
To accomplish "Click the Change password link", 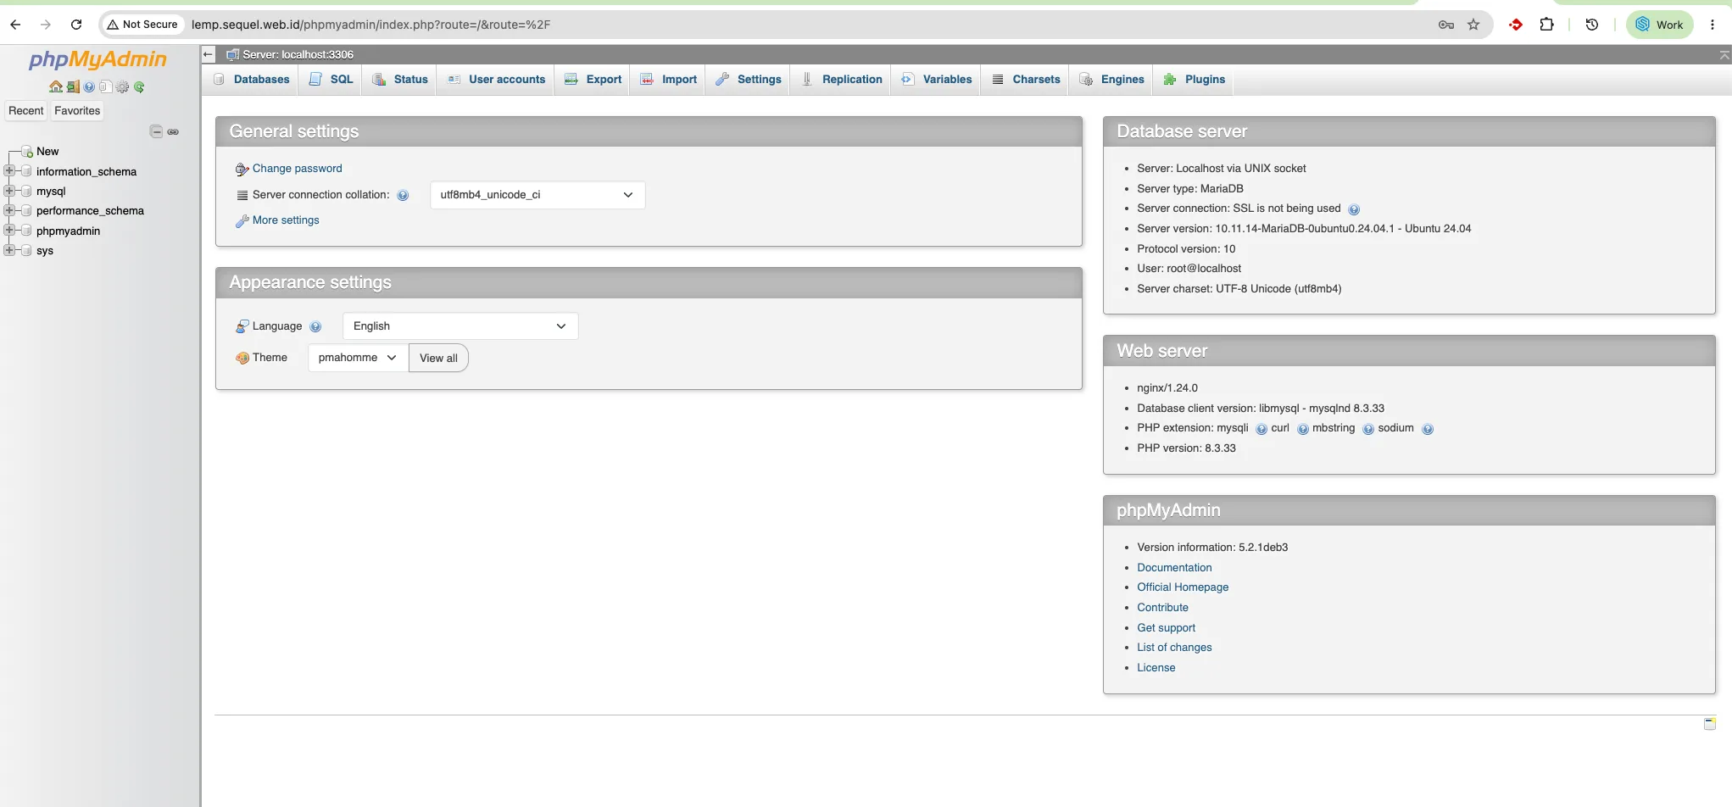I will [x=298, y=169].
